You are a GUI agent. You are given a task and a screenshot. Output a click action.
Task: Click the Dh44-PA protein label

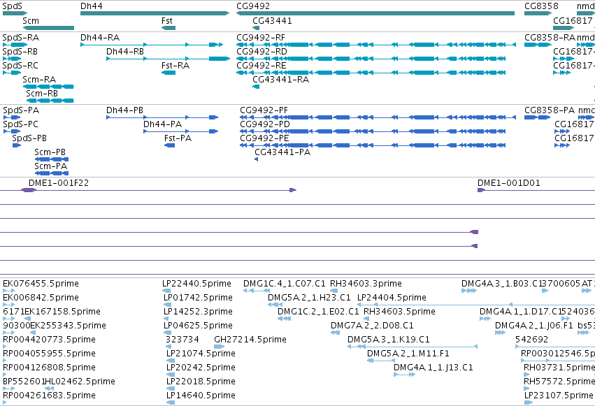pos(162,124)
